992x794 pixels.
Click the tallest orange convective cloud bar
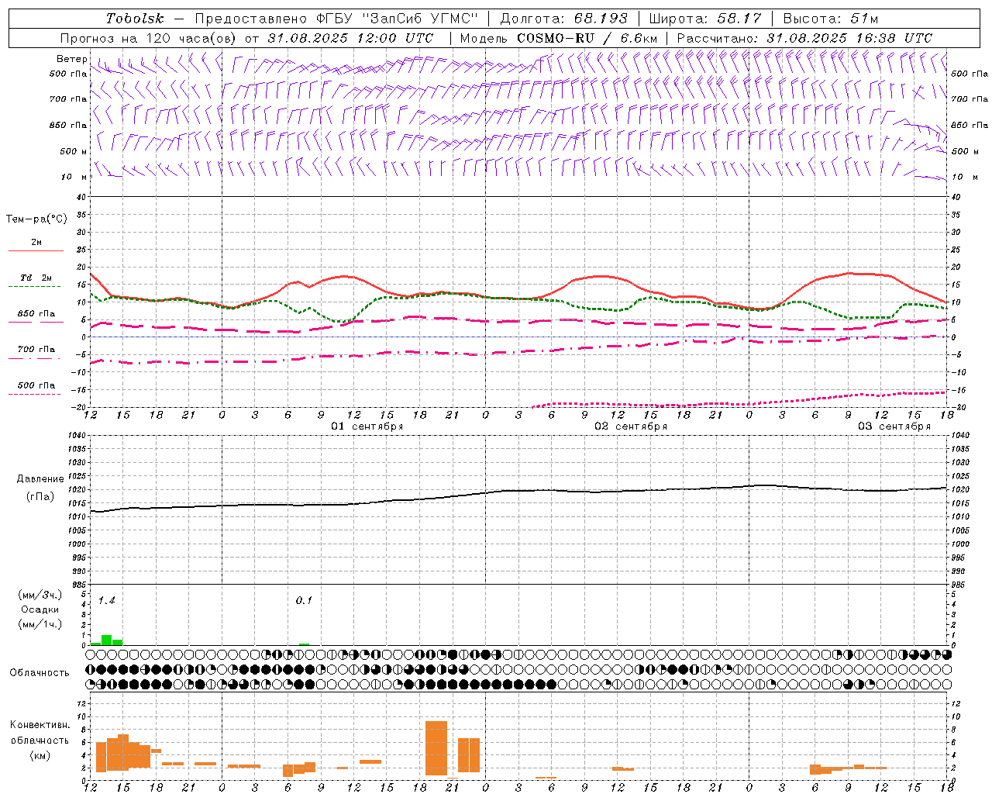coord(436,748)
